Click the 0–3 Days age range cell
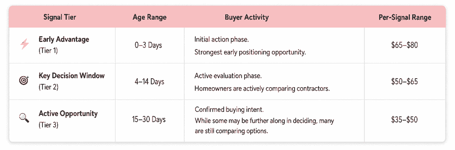 148,45
